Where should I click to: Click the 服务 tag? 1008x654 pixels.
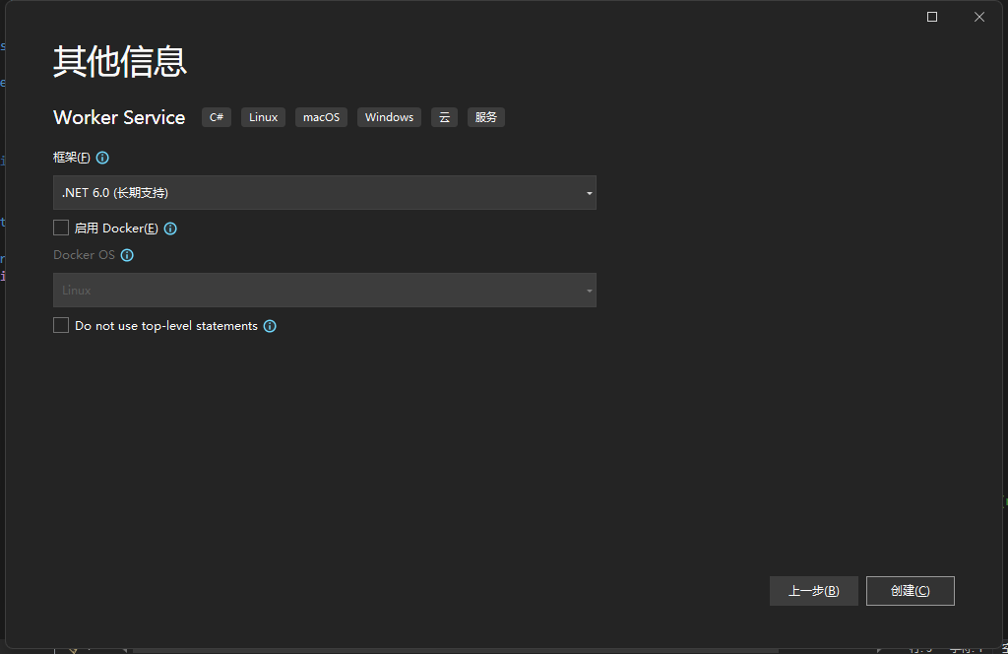(486, 117)
